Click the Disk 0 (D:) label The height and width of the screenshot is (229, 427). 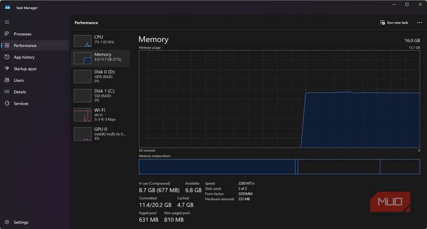pyautogui.click(x=105, y=72)
